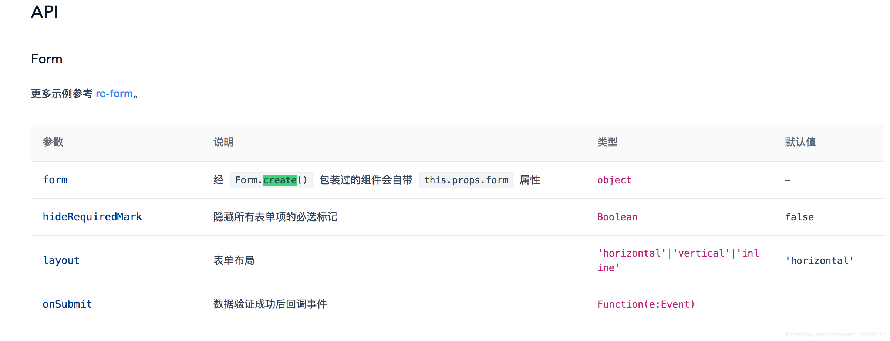Viewport: 890px width, 341px height.
Task: Click the 'horizontal'|'vertical'|'inline' type cell
Action: pyautogui.click(x=678, y=261)
